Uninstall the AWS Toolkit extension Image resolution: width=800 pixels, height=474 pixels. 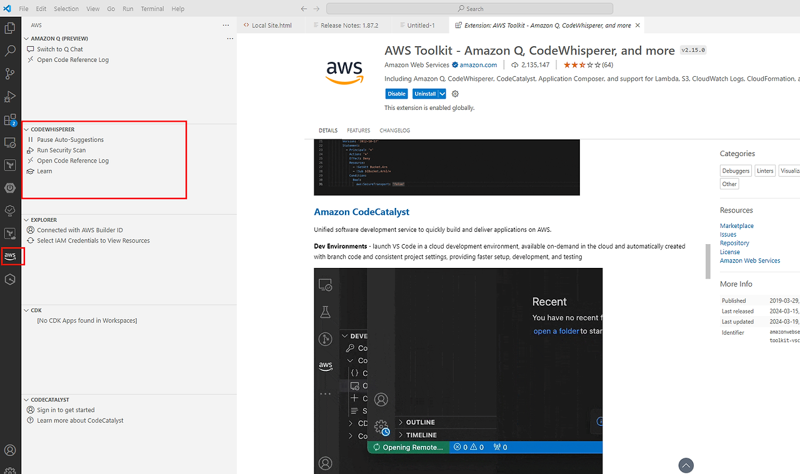pyautogui.click(x=425, y=94)
